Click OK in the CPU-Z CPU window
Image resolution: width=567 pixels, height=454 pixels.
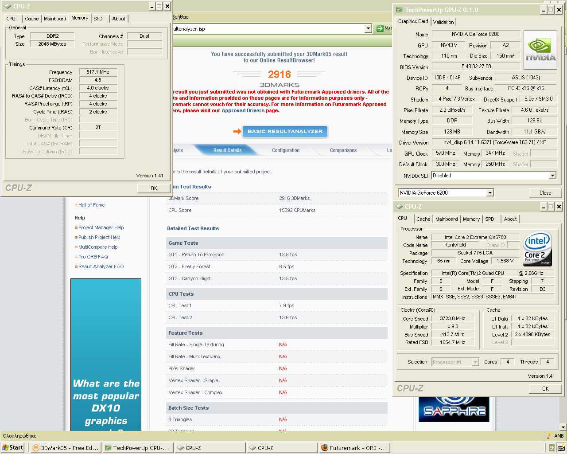545,388
